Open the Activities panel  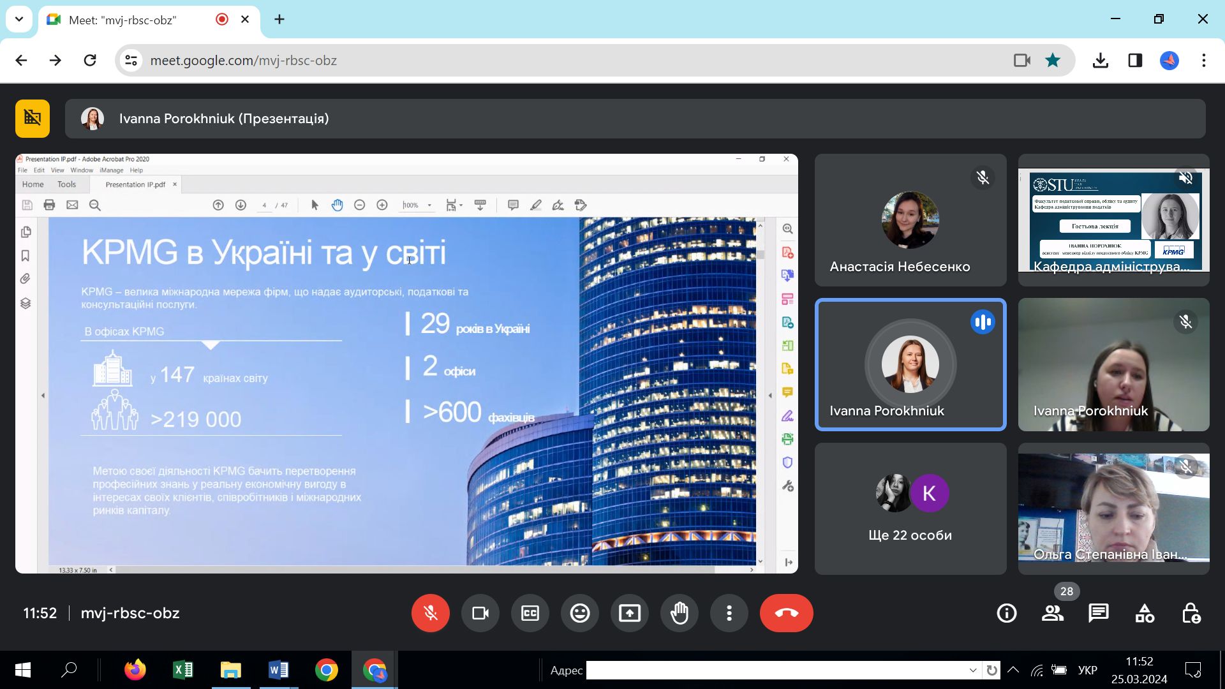pyautogui.click(x=1145, y=613)
